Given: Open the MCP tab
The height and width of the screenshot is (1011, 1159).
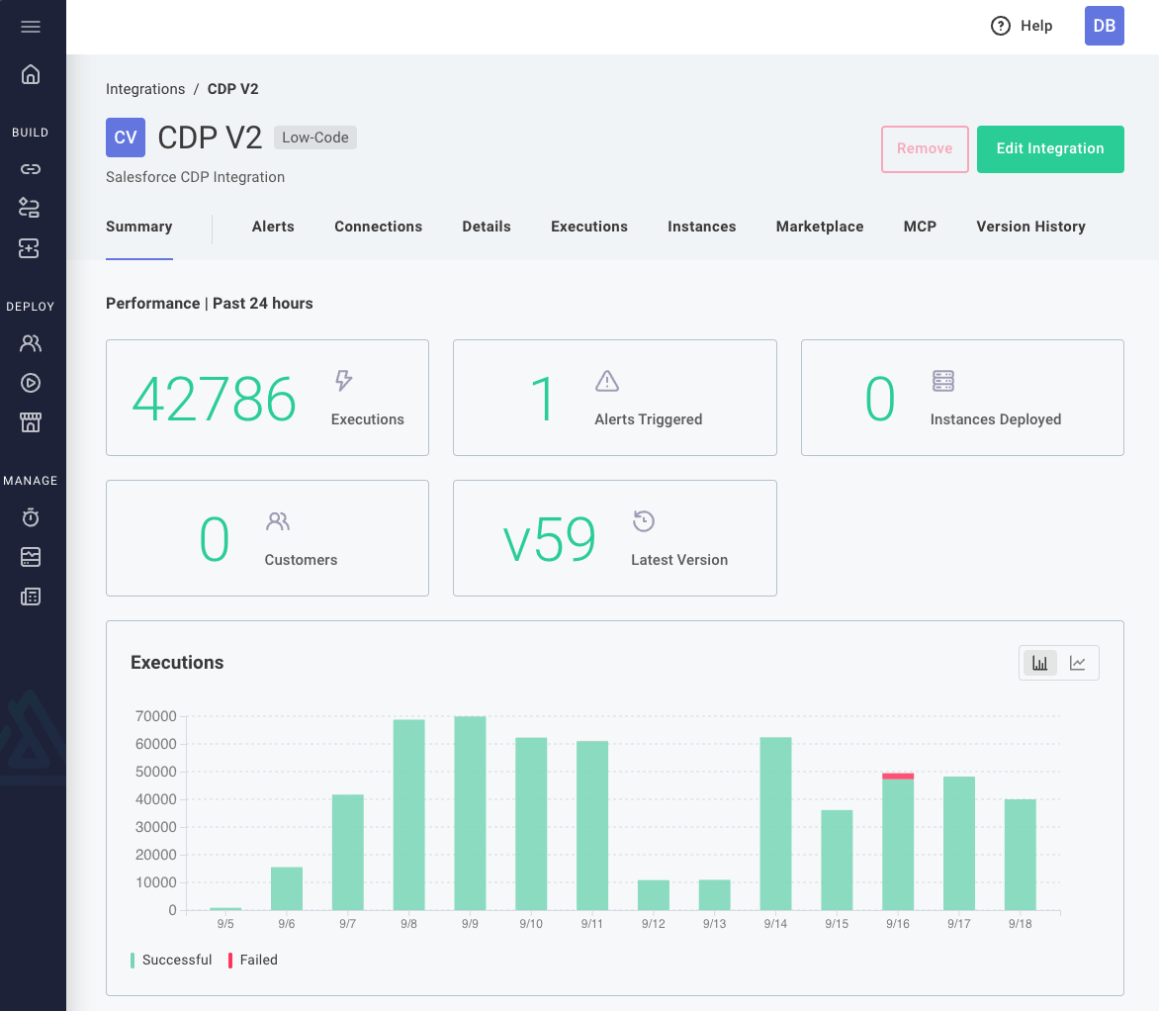Looking at the screenshot, I should (920, 227).
